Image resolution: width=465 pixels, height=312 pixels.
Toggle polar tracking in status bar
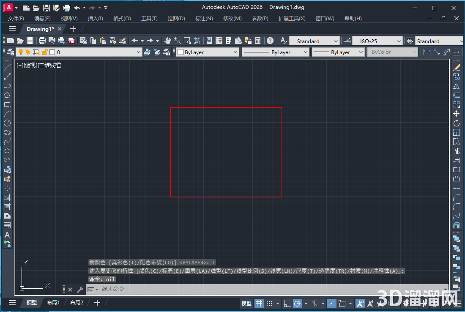(x=297, y=304)
